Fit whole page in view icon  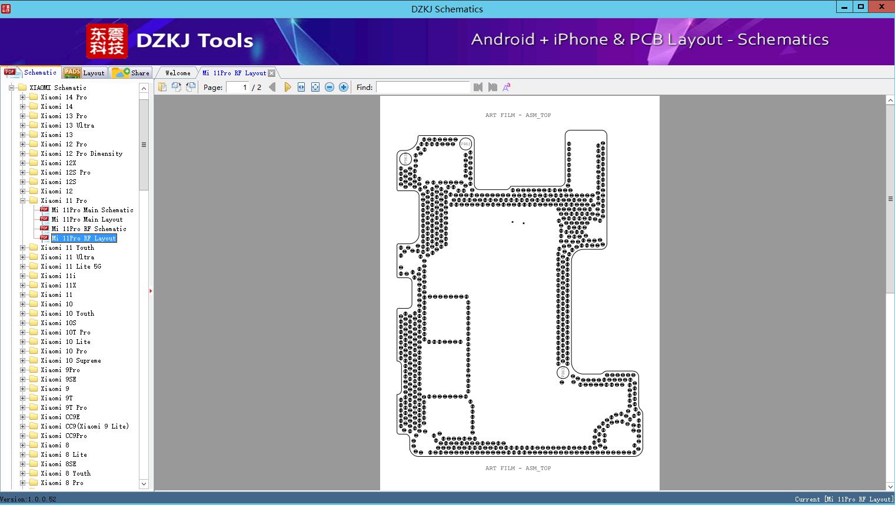315,87
